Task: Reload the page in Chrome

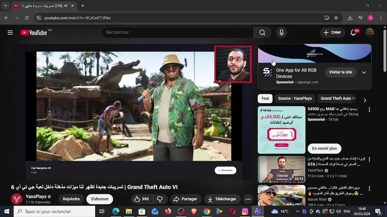Action: pyautogui.click(x=27, y=18)
